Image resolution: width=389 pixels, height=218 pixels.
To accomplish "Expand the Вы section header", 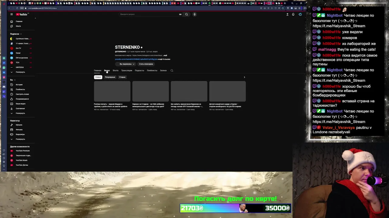I will (x=13, y=80).
